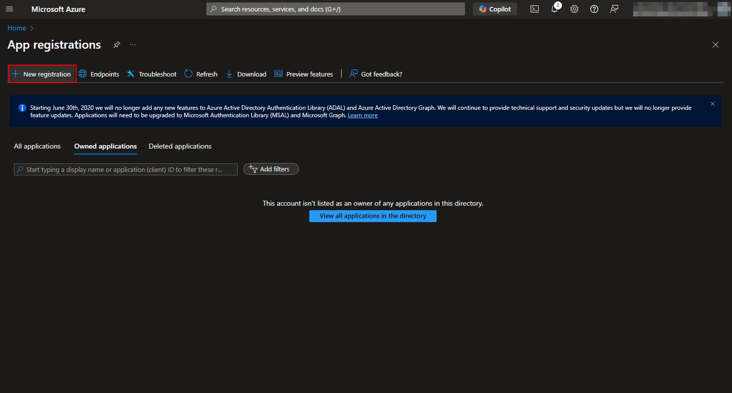732x393 pixels.
Task: Switch to the Deleted applications tab
Action: [180, 146]
